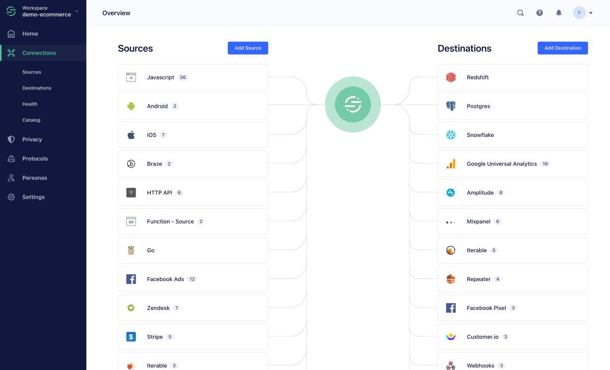Image resolution: width=610 pixels, height=370 pixels.
Task: Click the central Segment hub icon
Action: pos(353,104)
